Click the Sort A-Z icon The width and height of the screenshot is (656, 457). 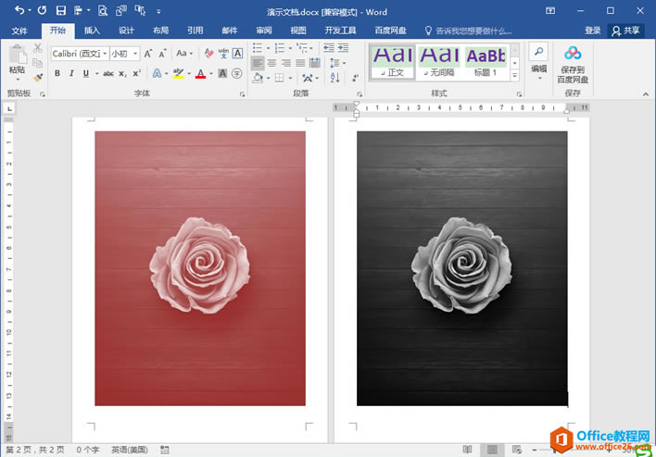(x=334, y=78)
